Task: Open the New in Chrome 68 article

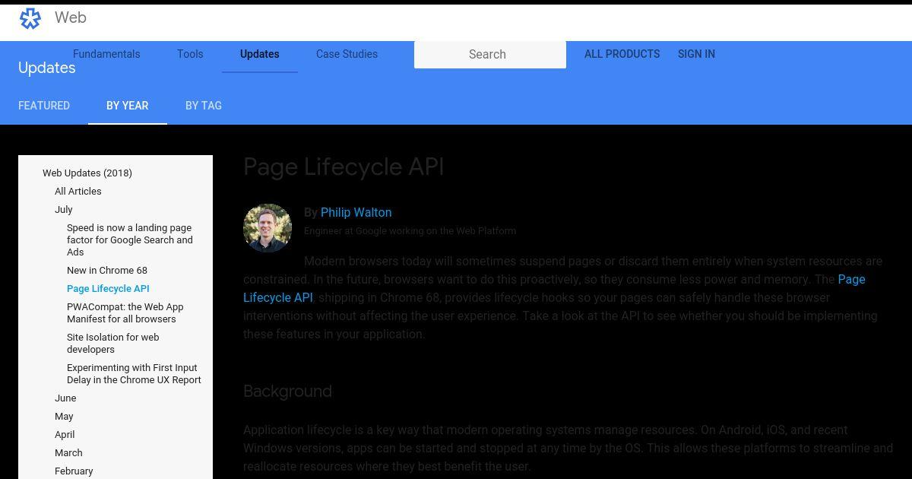Action: tap(107, 271)
